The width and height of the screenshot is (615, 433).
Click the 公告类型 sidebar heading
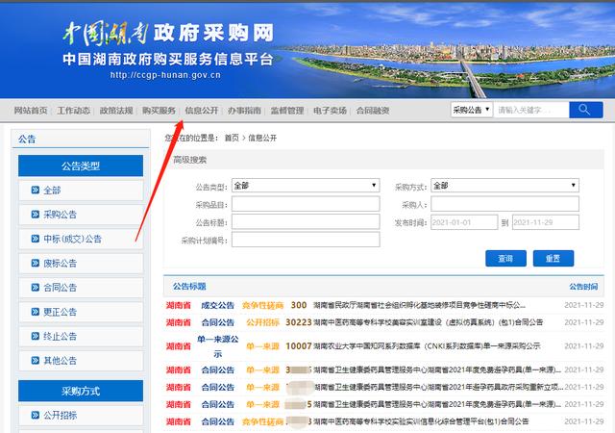[x=81, y=166]
